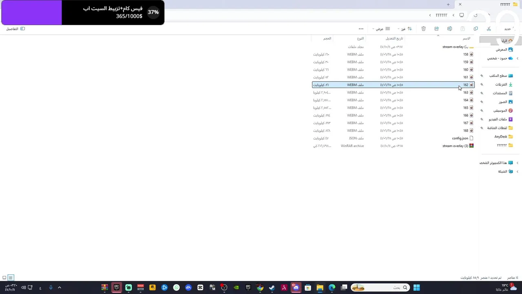Click the Share icon in toolbar
Viewport: 522px width, 294px height.
(436, 29)
